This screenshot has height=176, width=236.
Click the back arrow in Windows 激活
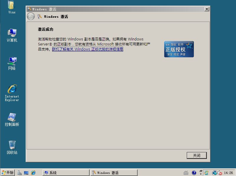click(31, 17)
